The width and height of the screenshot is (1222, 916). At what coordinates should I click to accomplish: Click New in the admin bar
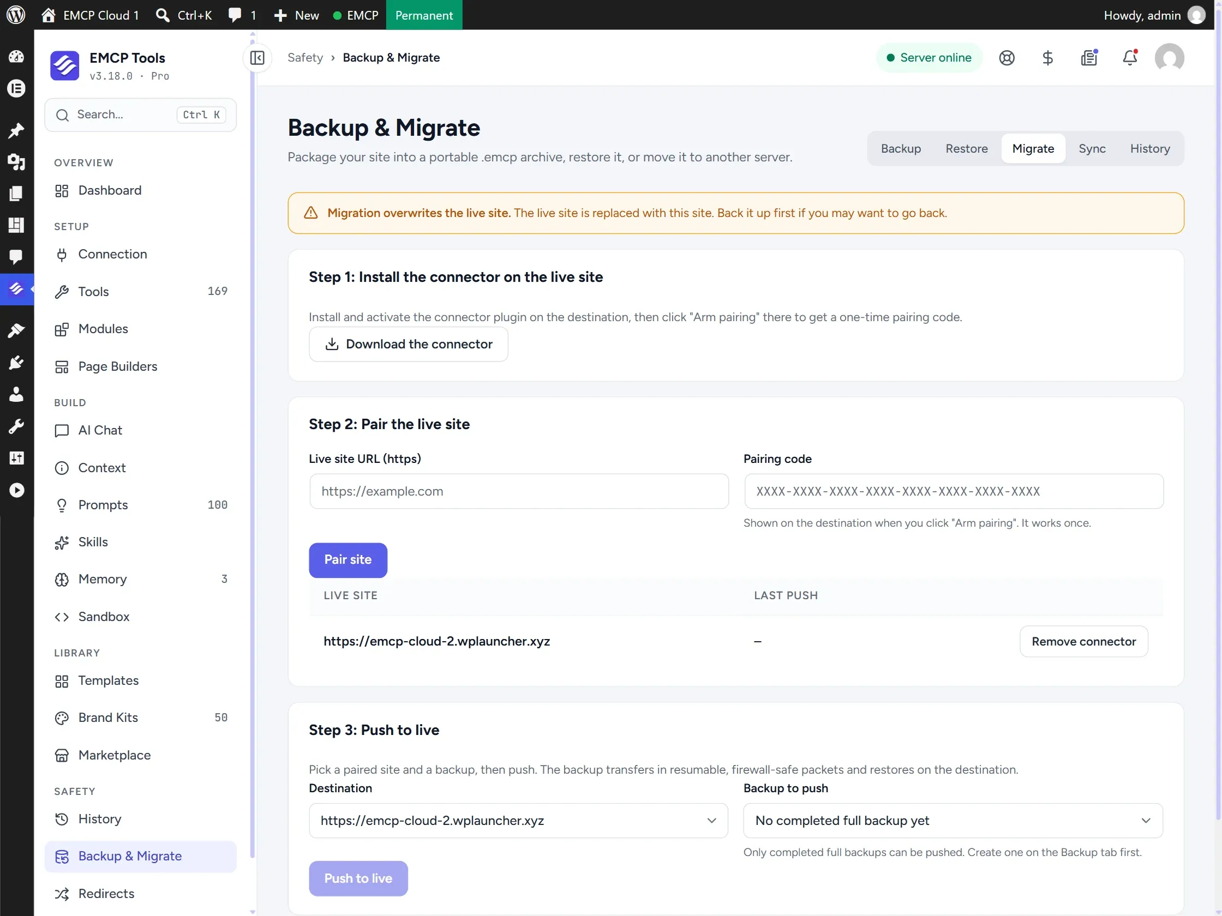tap(297, 15)
